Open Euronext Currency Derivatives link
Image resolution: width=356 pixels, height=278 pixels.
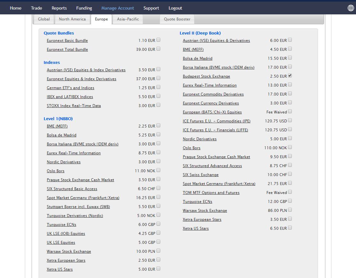click(x=211, y=103)
